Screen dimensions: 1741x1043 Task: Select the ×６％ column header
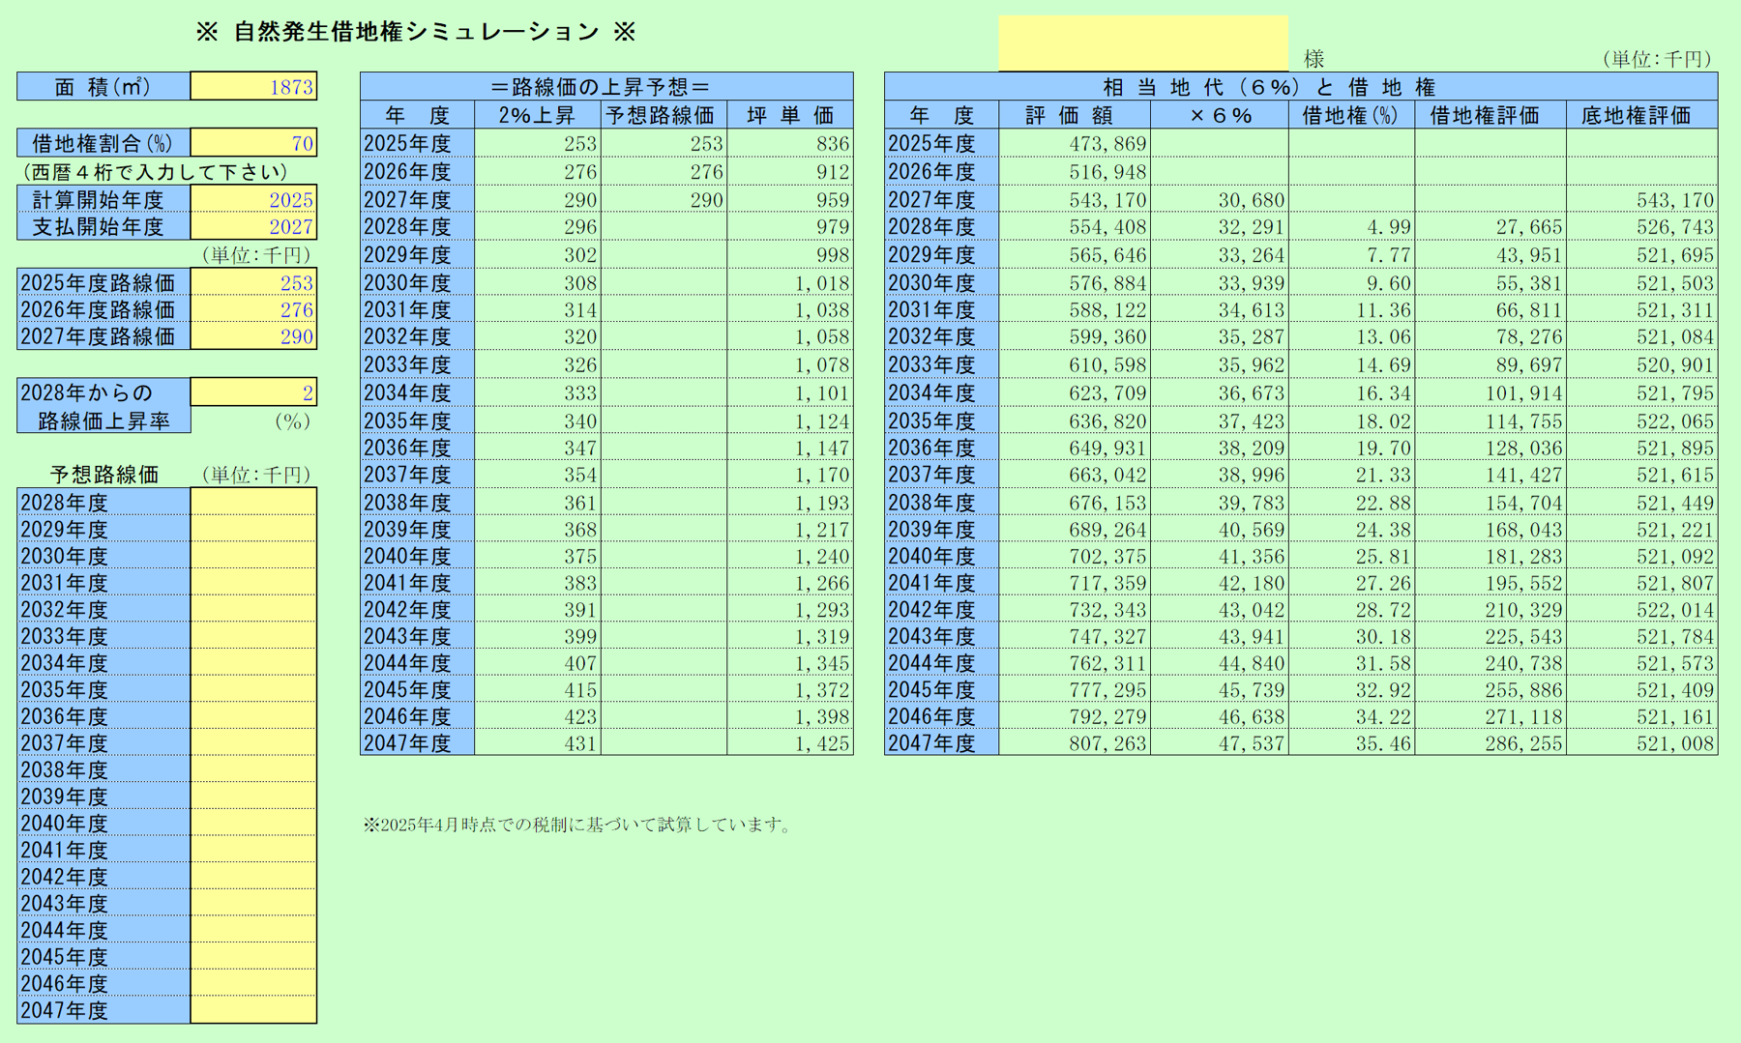(x=1220, y=115)
